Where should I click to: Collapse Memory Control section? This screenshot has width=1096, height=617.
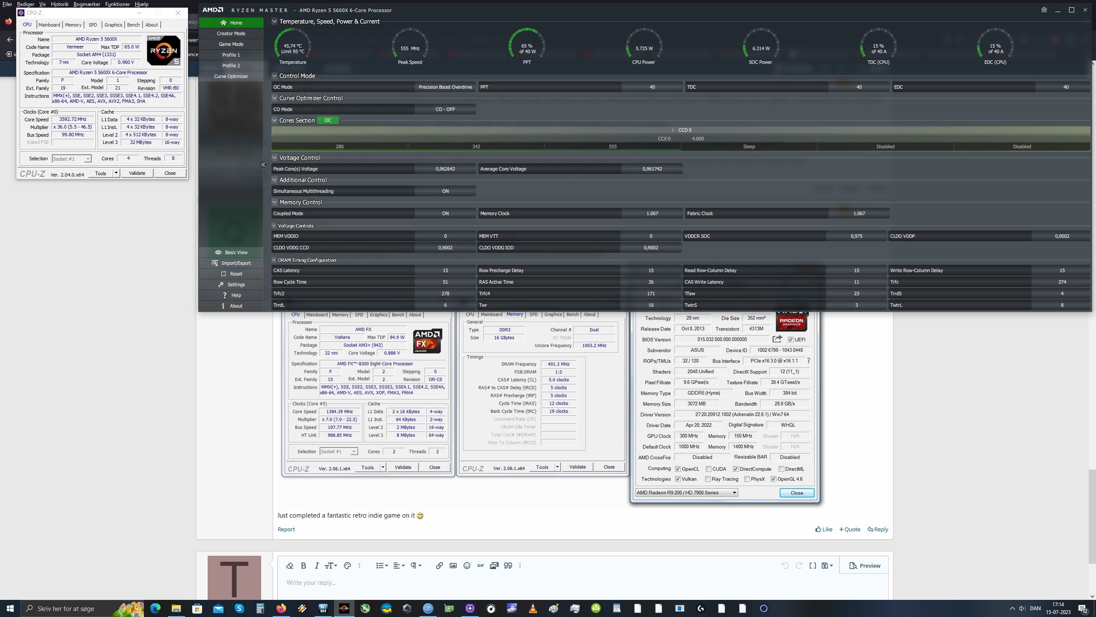coord(274,202)
